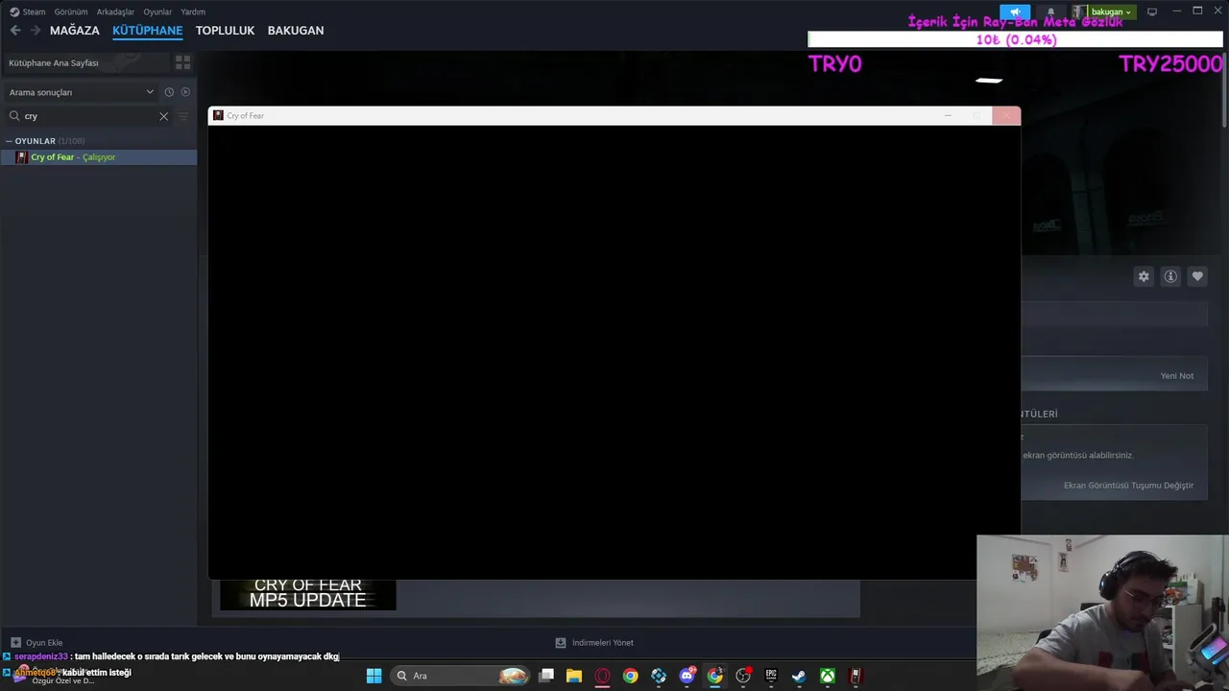The image size is (1229, 691).
Task: Go to the MAĞAZA tab
Action: pos(75,31)
